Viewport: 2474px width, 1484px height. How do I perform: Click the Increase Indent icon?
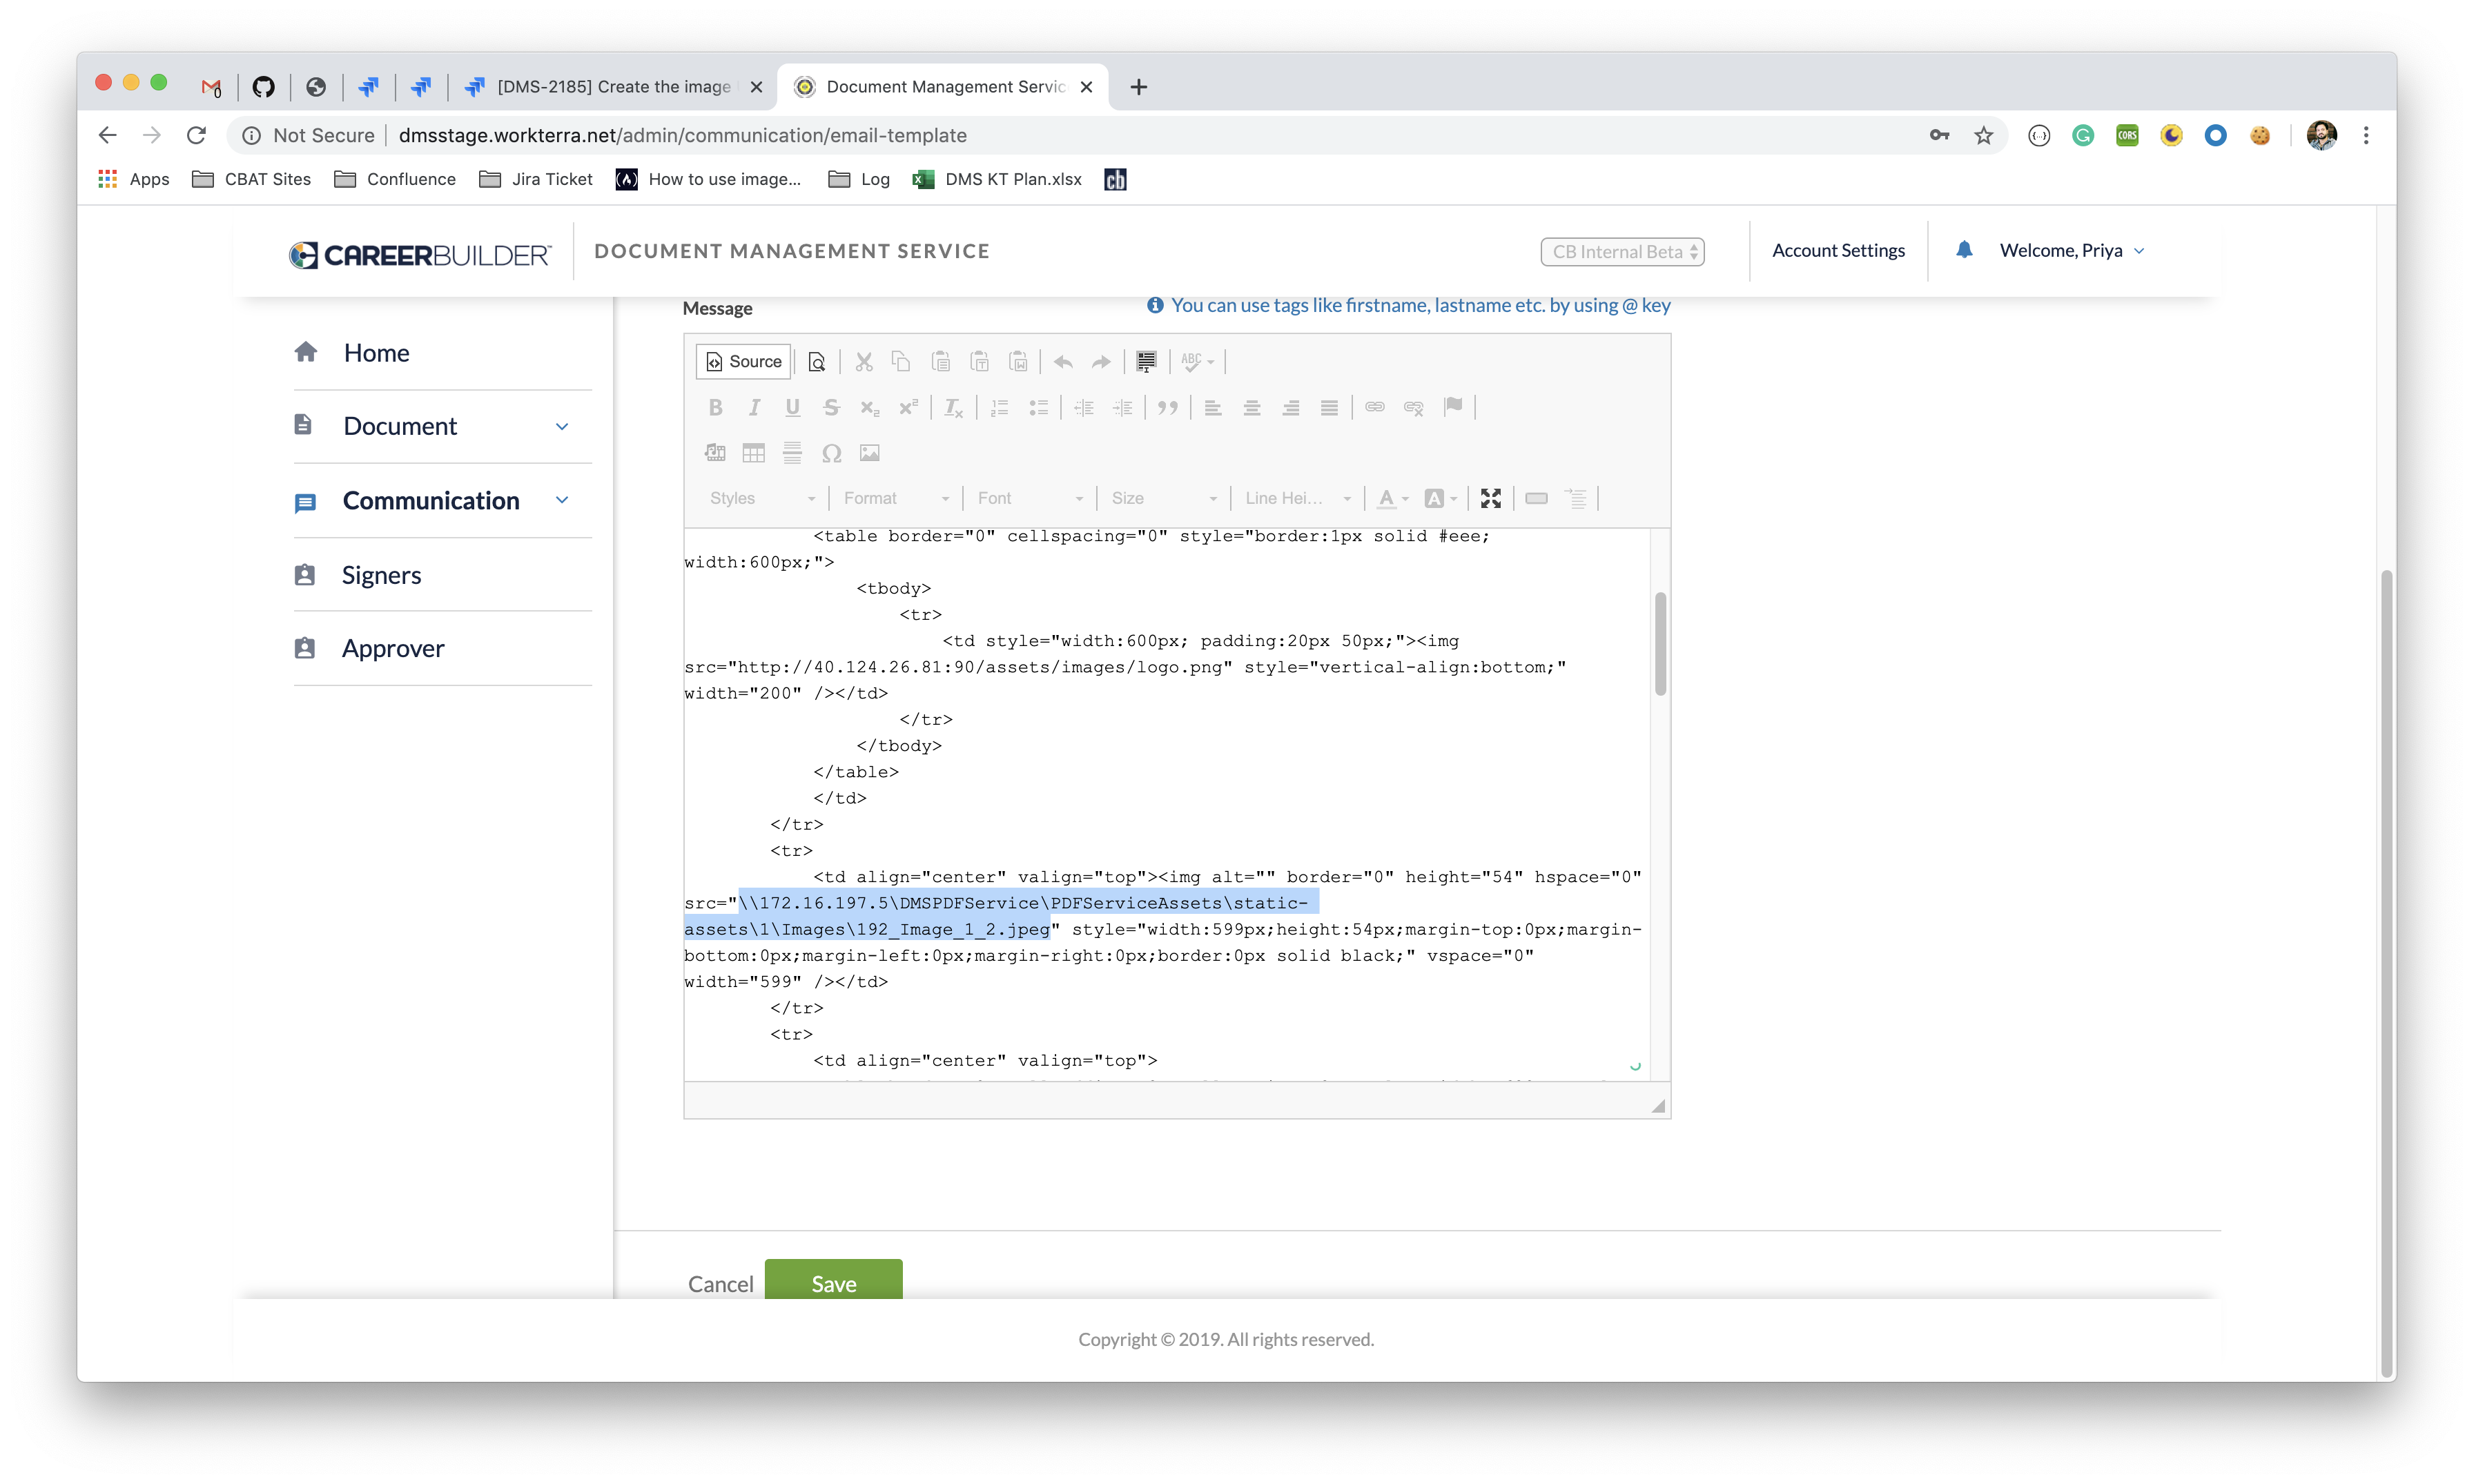coord(1123,407)
